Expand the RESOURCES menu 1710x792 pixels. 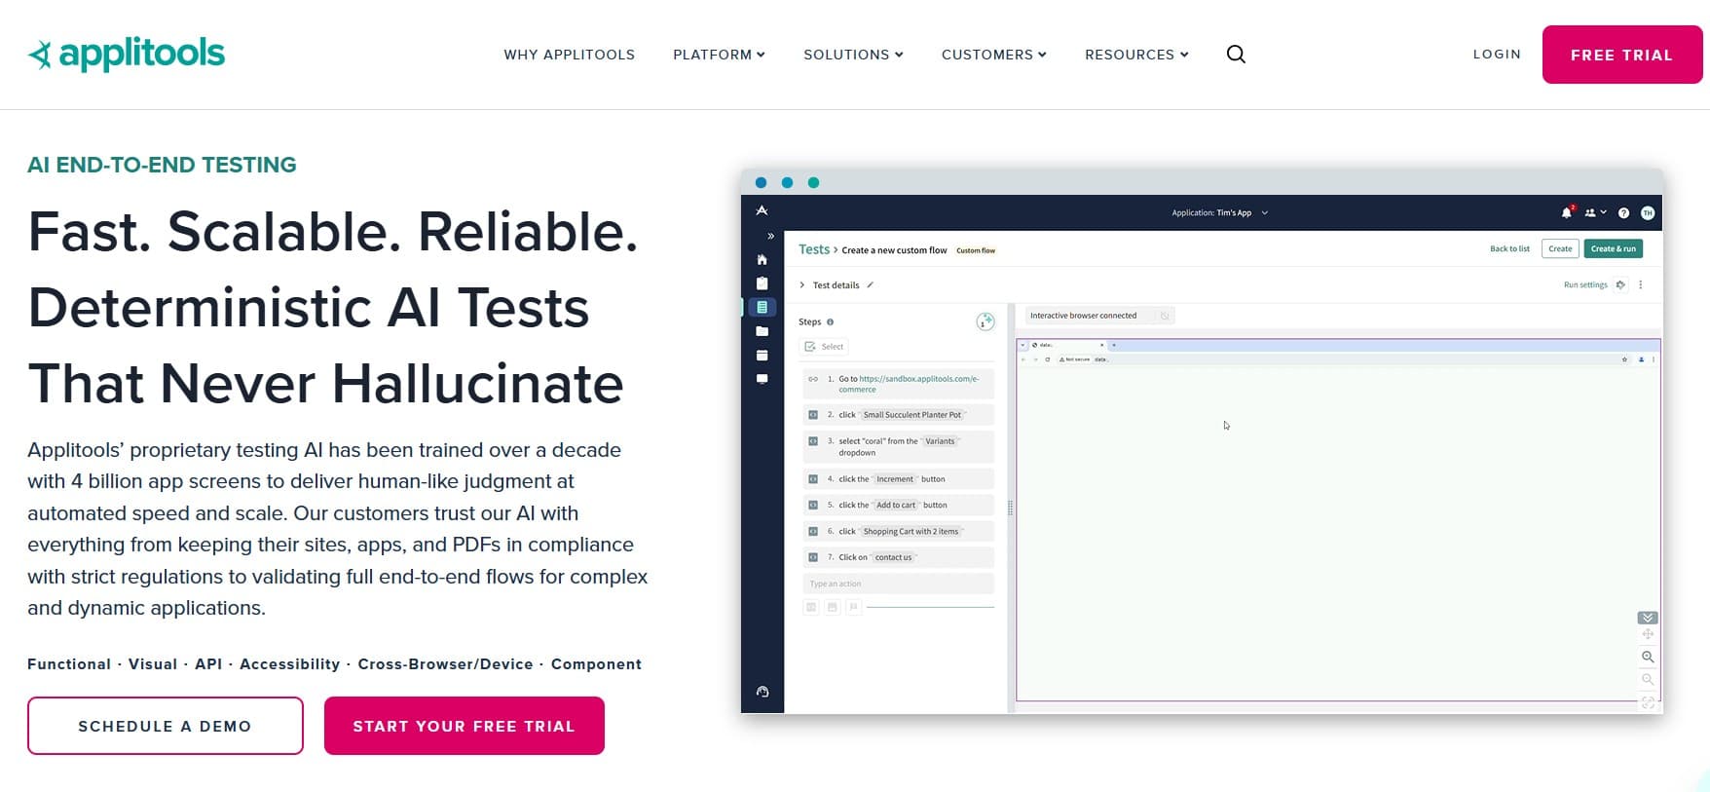[1136, 55]
